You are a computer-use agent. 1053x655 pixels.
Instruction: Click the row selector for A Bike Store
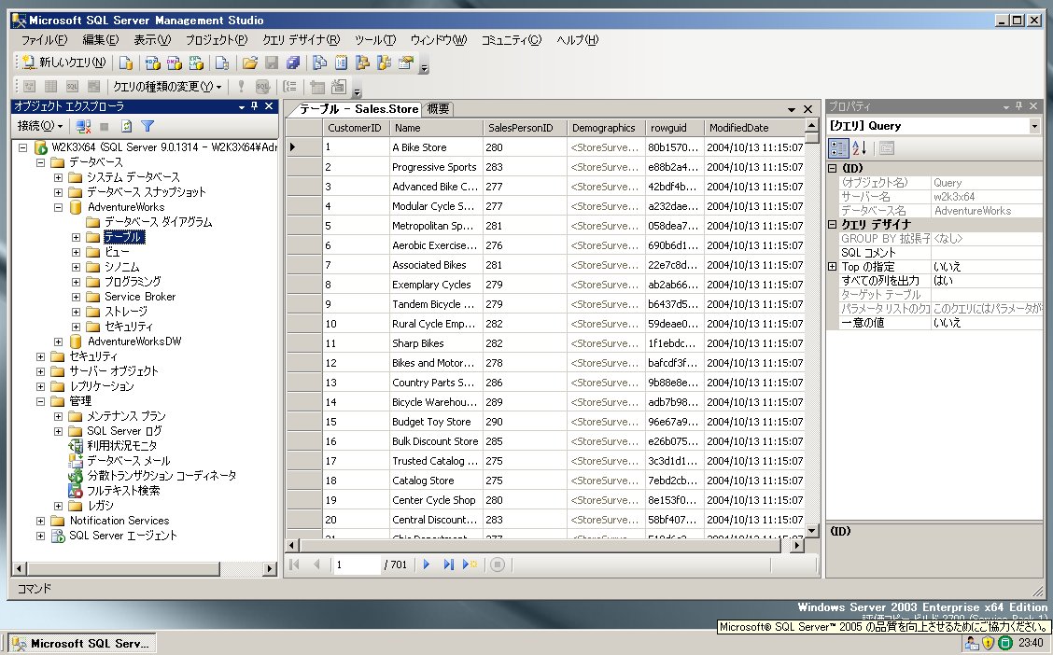coord(303,147)
